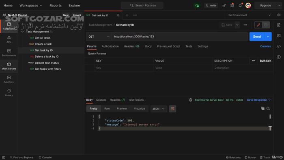Click the New button
This screenshot has width=284, height=160.
click(x=66, y=15)
